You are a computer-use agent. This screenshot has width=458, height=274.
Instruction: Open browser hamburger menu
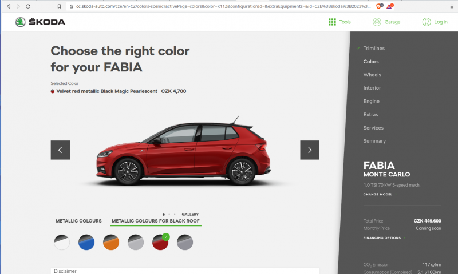coord(452,6)
